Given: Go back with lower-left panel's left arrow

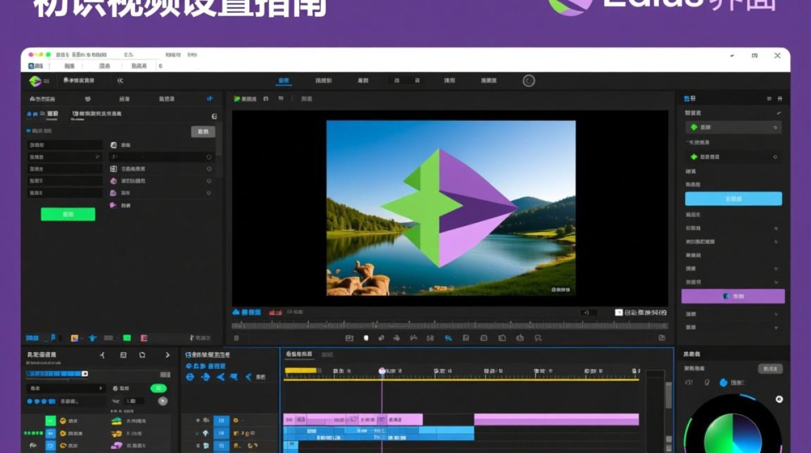Looking at the screenshot, I should point(103,355).
